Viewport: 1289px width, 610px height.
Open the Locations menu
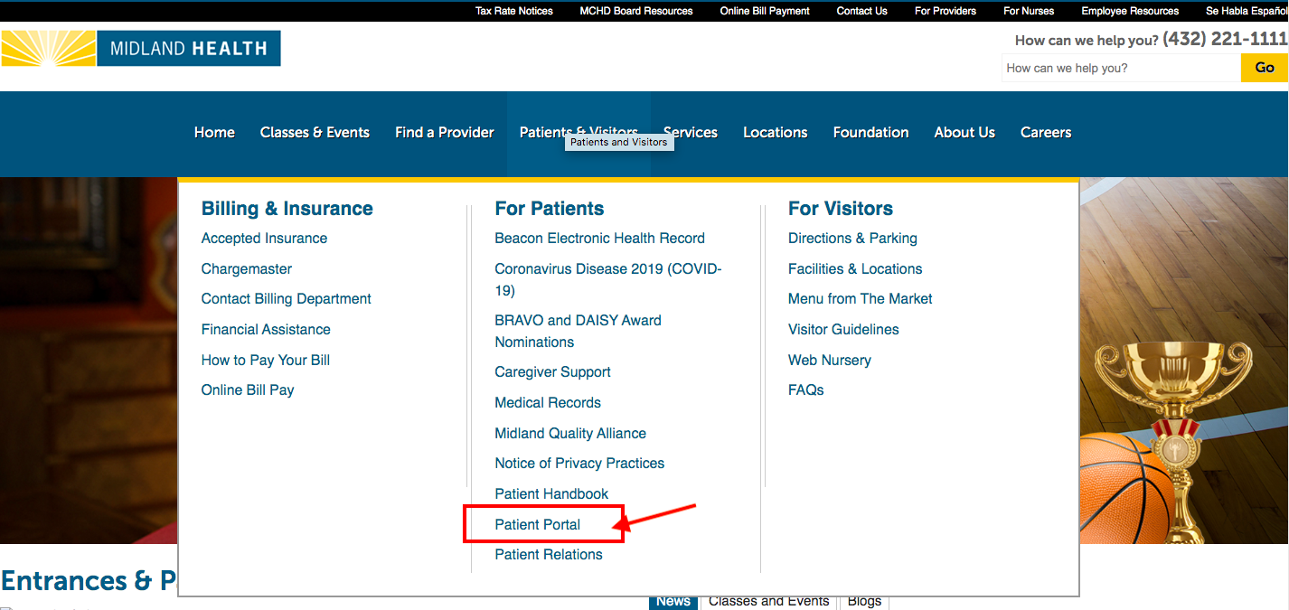(x=776, y=132)
